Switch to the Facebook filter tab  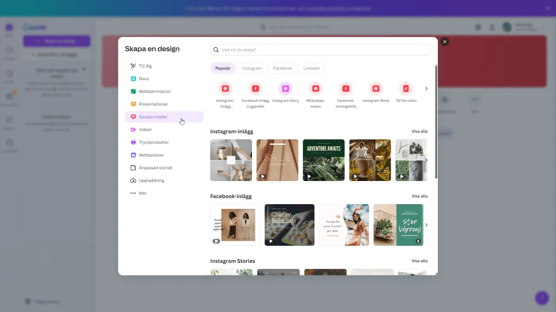point(283,68)
